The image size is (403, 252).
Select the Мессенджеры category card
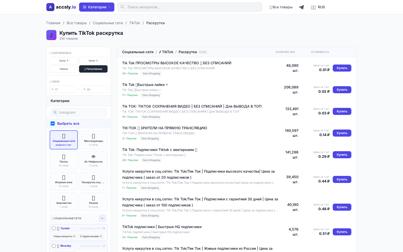point(93,140)
